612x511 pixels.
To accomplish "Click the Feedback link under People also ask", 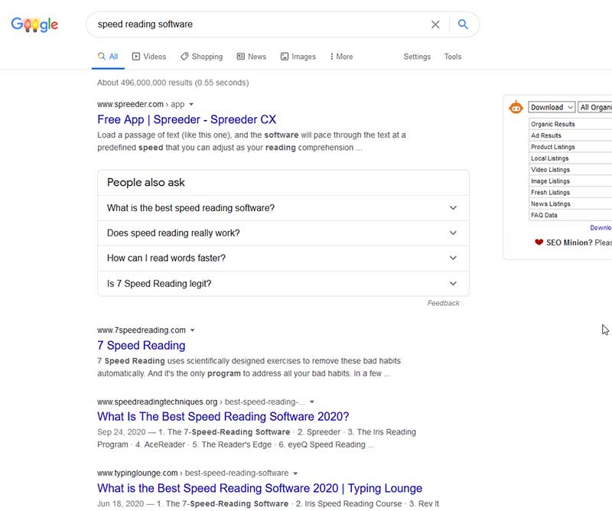I will point(444,304).
